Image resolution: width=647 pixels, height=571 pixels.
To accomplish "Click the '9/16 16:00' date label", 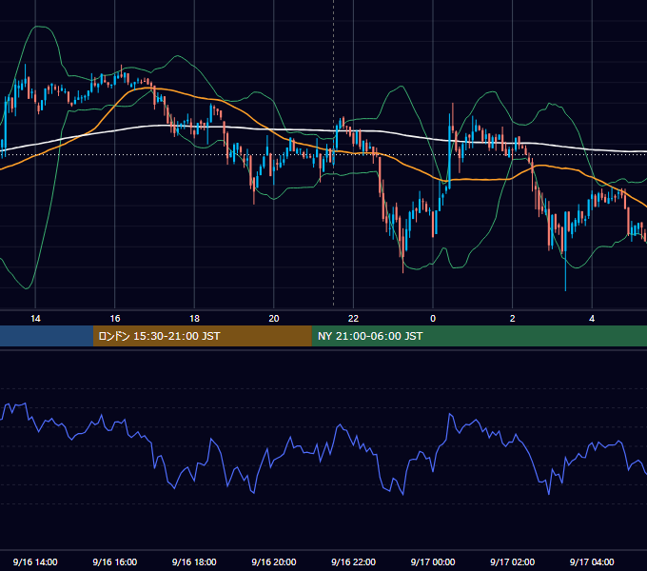I will [115, 561].
